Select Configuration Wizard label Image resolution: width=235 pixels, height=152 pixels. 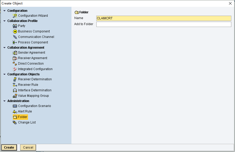[33, 16]
